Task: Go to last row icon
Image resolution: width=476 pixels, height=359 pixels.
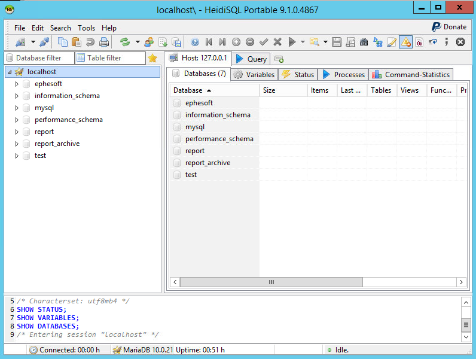Action: [x=222, y=42]
